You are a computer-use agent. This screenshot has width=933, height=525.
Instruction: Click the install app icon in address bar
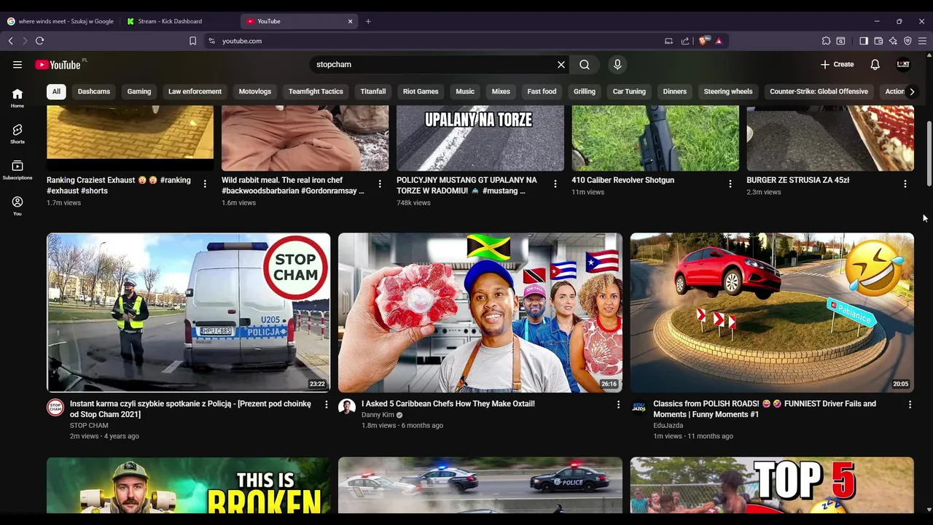(668, 41)
